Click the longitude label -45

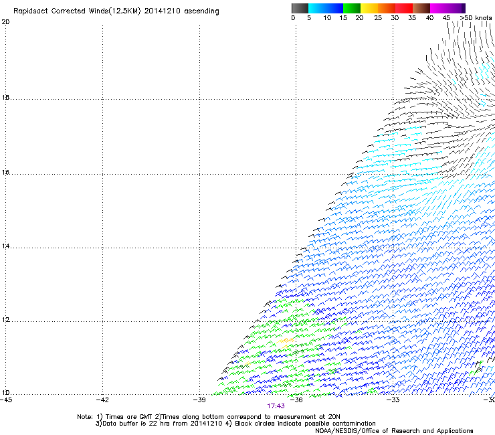pyautogui.click(x=6, y=400)
